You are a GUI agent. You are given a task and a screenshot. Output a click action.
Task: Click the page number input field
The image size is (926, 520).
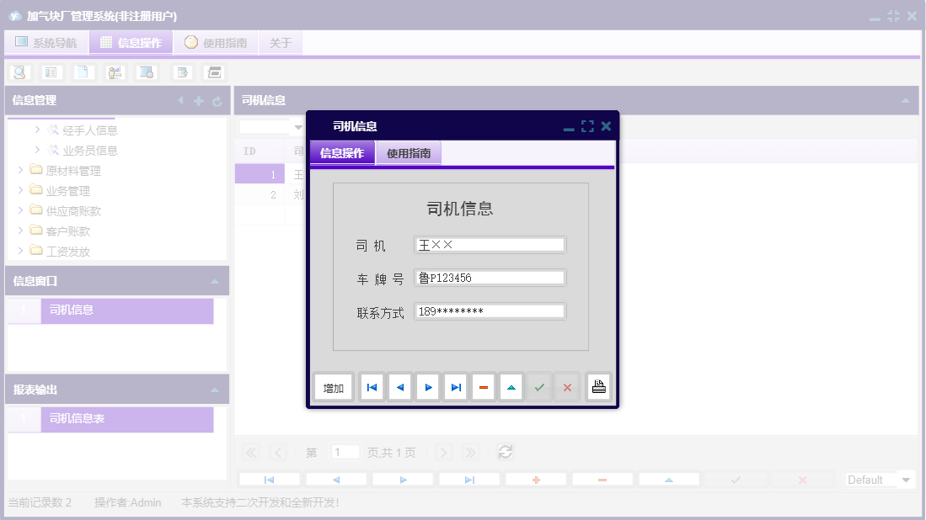point(345,452)
